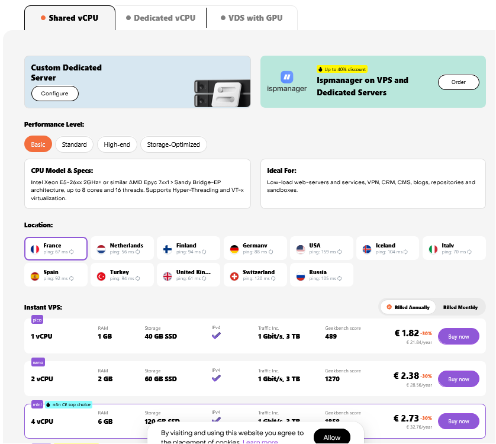The width and height of the screenshot is (496, 444).
Task: Buy the pico 1 vCPU plan
Action: pyautogui.click(x=458, y=337)
